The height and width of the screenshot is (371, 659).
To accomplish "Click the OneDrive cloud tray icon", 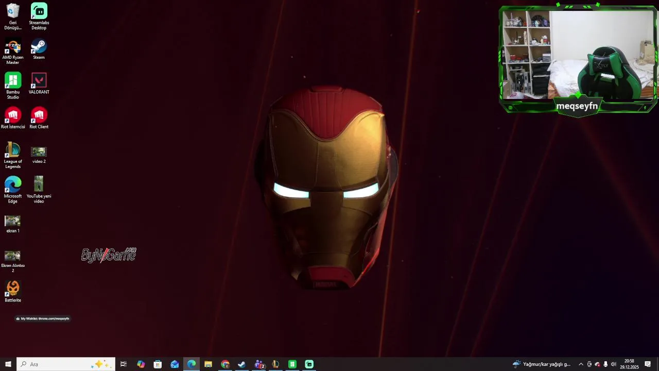I will (x=597, y=364).
